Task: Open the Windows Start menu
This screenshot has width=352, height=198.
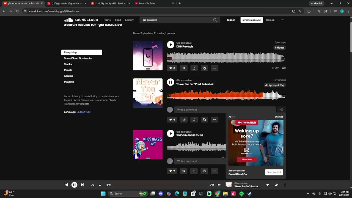Action: [103, 194]
